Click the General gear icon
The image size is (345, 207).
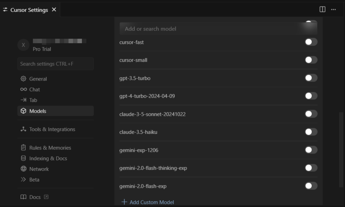pos(23,78)
